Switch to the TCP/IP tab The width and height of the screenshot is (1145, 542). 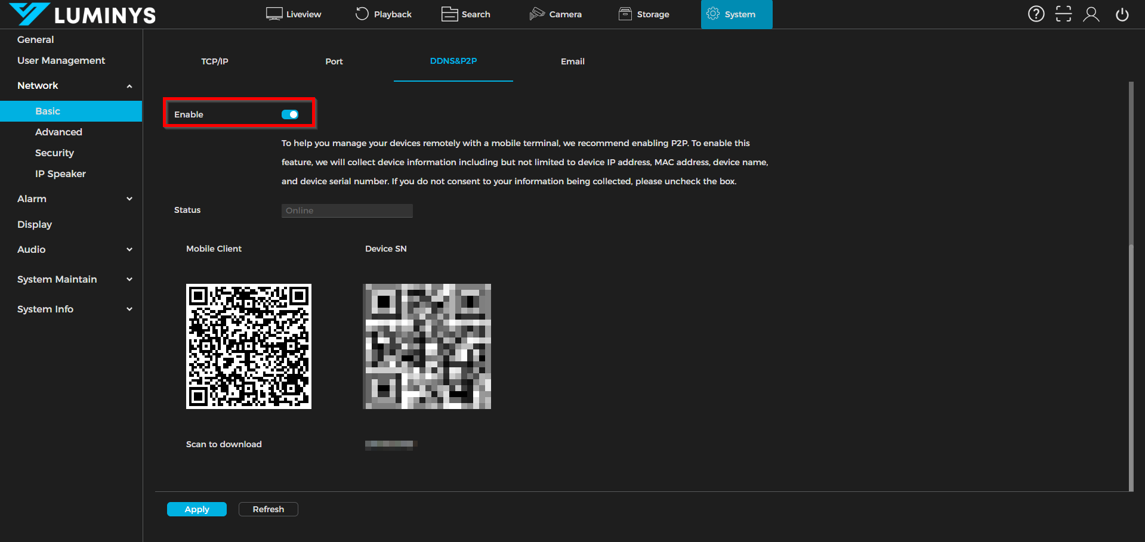coord(215,61)
